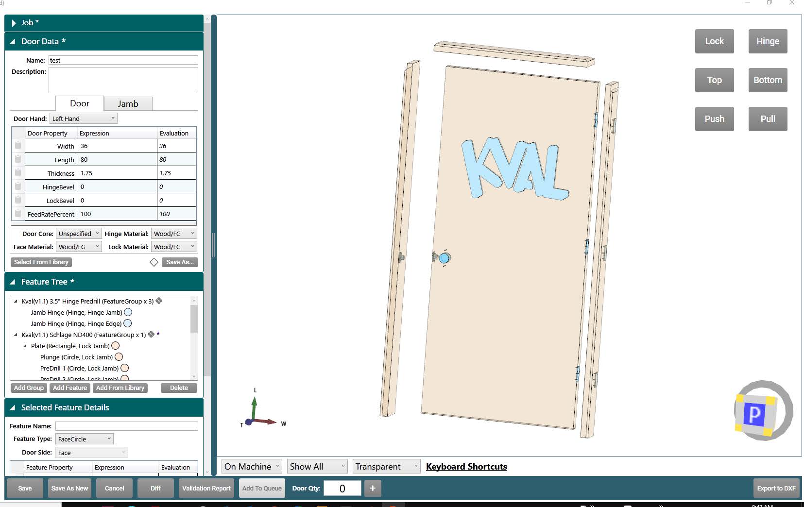Open the Door Hand dropdown

click(x=84, y=118)
